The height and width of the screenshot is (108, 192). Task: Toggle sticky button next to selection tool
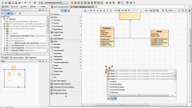point(66,11)
